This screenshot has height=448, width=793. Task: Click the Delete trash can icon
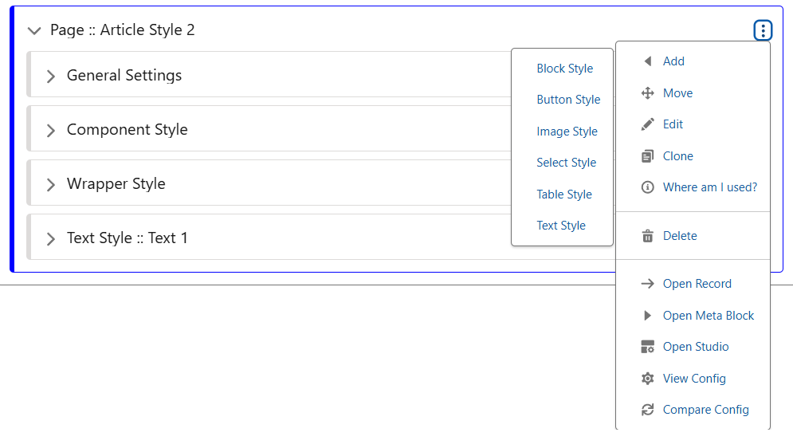[x=648, y=236]
